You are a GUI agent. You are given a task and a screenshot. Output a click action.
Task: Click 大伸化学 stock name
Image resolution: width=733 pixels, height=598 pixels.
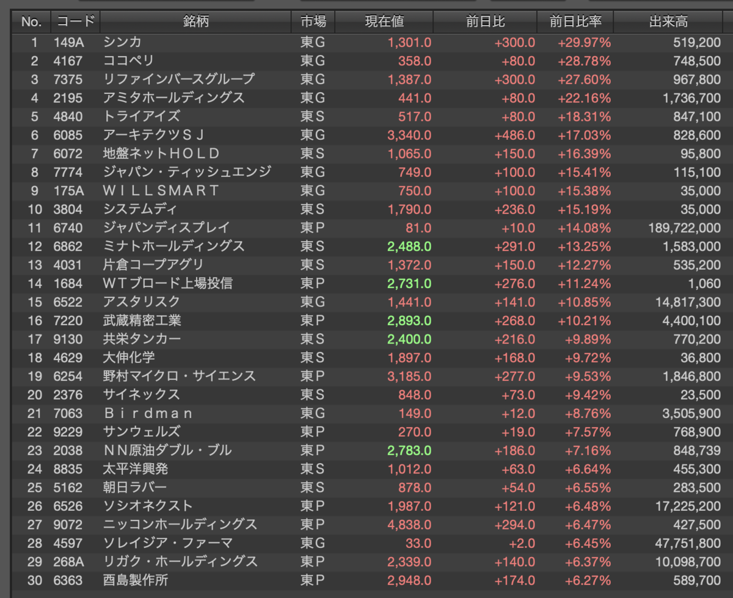click(x=129, y=358)
